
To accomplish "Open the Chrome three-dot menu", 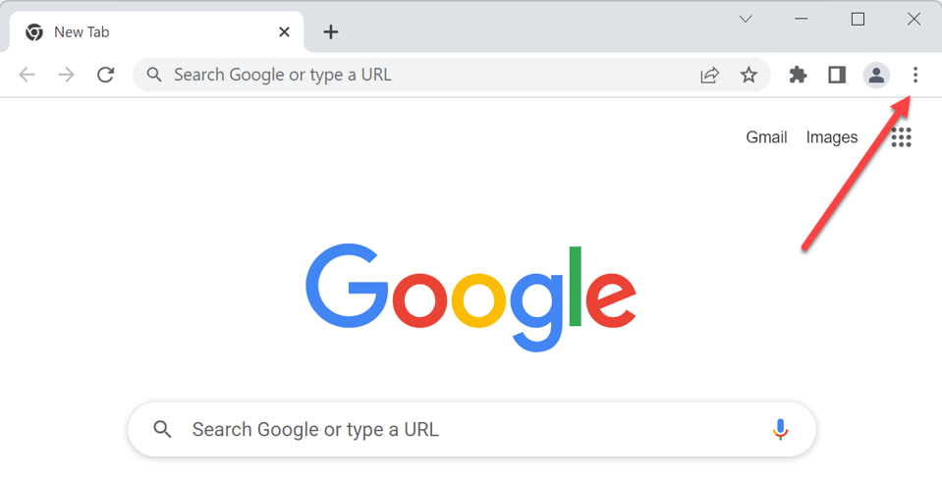I will (x=914, y=75).
